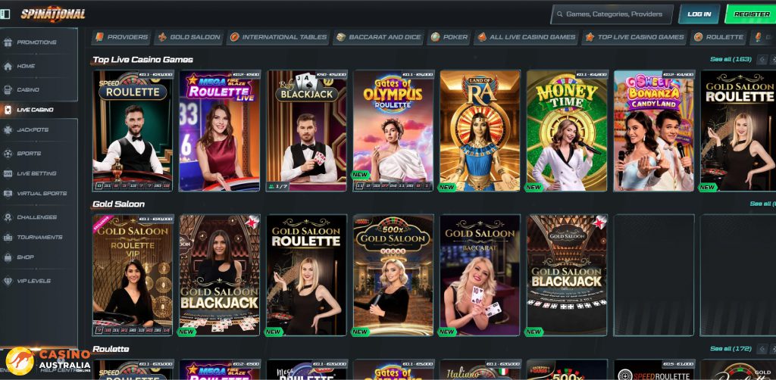Click the Roulette category wheel icon
776x380 pixels.
point(698,37)
